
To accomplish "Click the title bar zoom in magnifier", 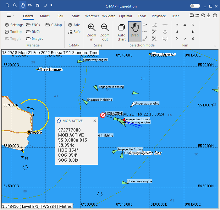I will point(8,5).
